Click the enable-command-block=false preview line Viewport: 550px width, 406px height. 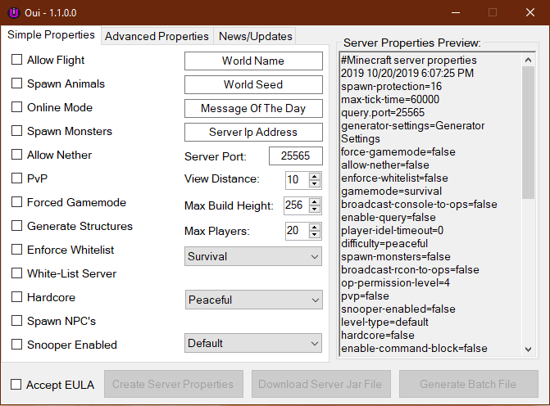[414, 348]
